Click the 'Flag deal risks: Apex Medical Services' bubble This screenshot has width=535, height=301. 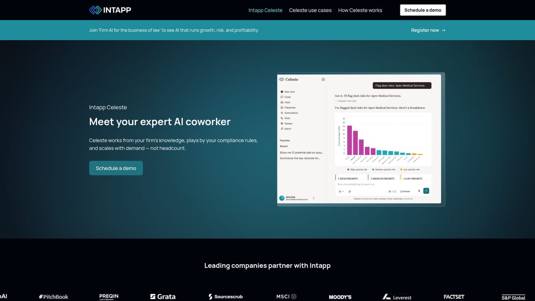pyautogui.click(x=402, y=85)
